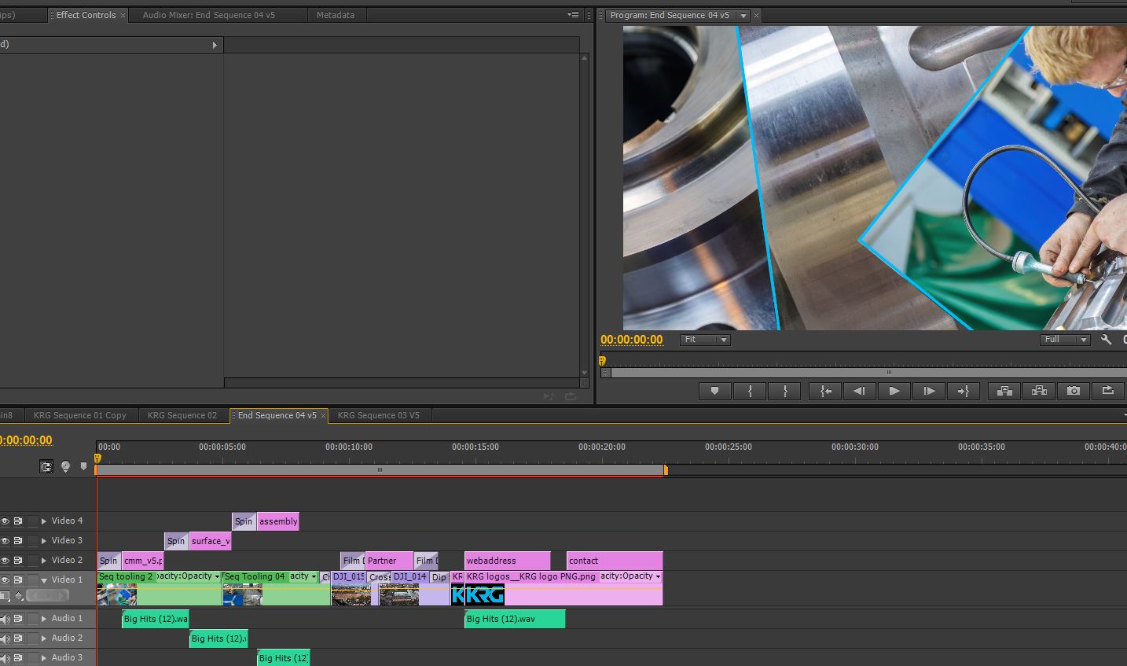Click the Go to Out point button

click(964, 391)
